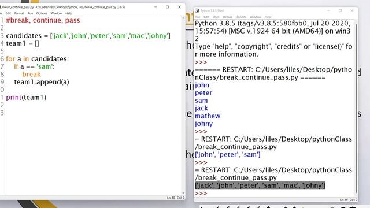Click the ['john', 'peter', 'sam'] output
The height and width of the screenshot is (208, 370).
(228, 155)
